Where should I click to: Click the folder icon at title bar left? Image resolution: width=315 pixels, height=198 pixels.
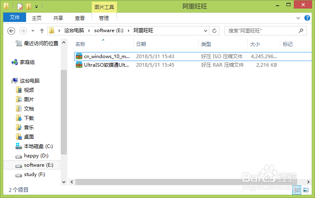pos(6,6)
